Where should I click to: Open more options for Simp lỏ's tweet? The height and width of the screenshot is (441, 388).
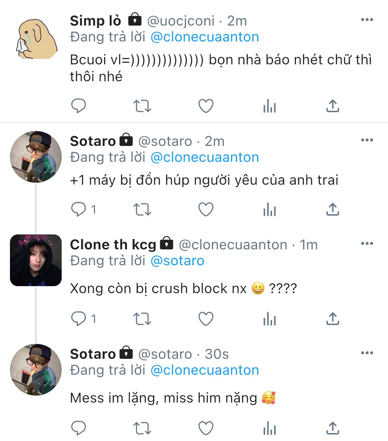pos(367,20)
